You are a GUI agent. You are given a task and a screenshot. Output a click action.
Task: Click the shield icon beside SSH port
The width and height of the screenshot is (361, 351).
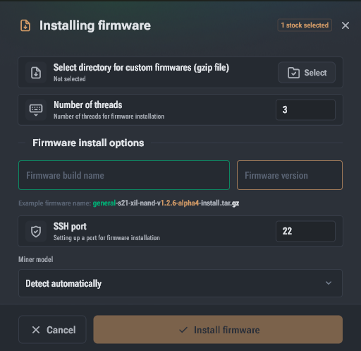click(x=36, y=232)
